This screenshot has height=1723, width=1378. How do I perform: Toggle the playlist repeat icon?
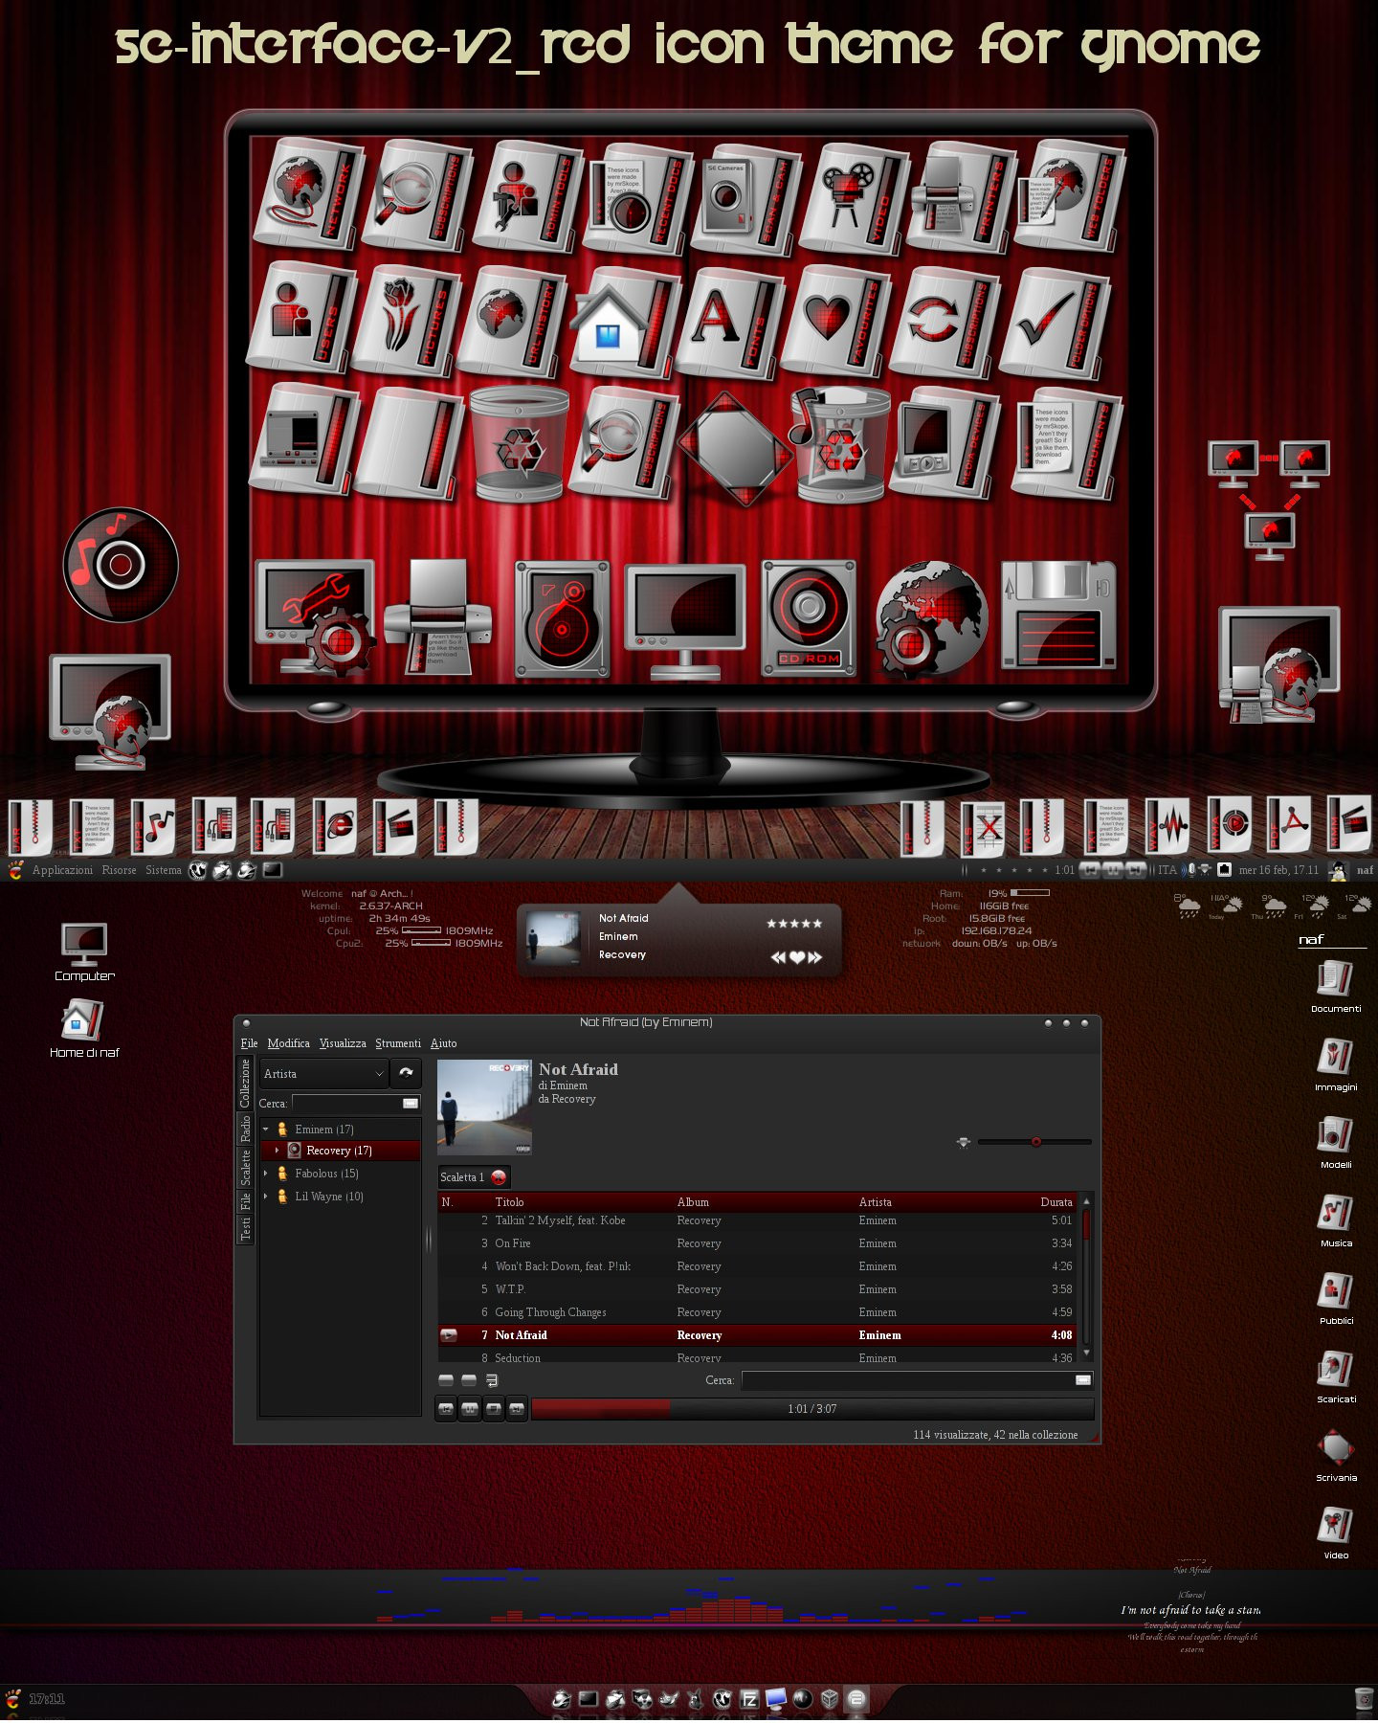(x=492, y=1380)
